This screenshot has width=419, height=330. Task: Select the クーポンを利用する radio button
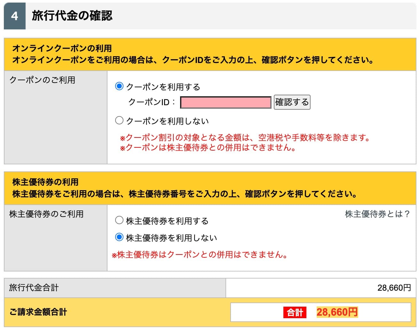click(x=119, y=86)
